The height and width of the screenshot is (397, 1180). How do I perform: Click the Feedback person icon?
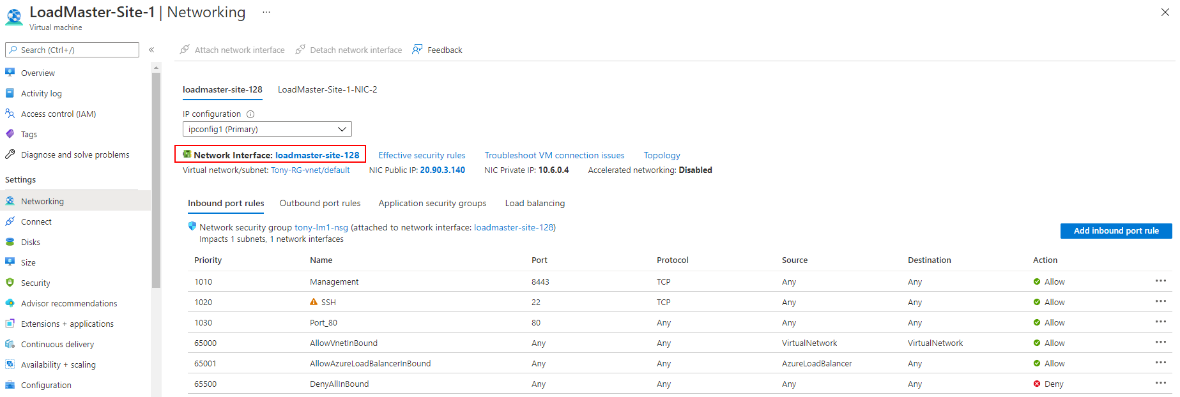pyautogui.click(x=418, y=49)
